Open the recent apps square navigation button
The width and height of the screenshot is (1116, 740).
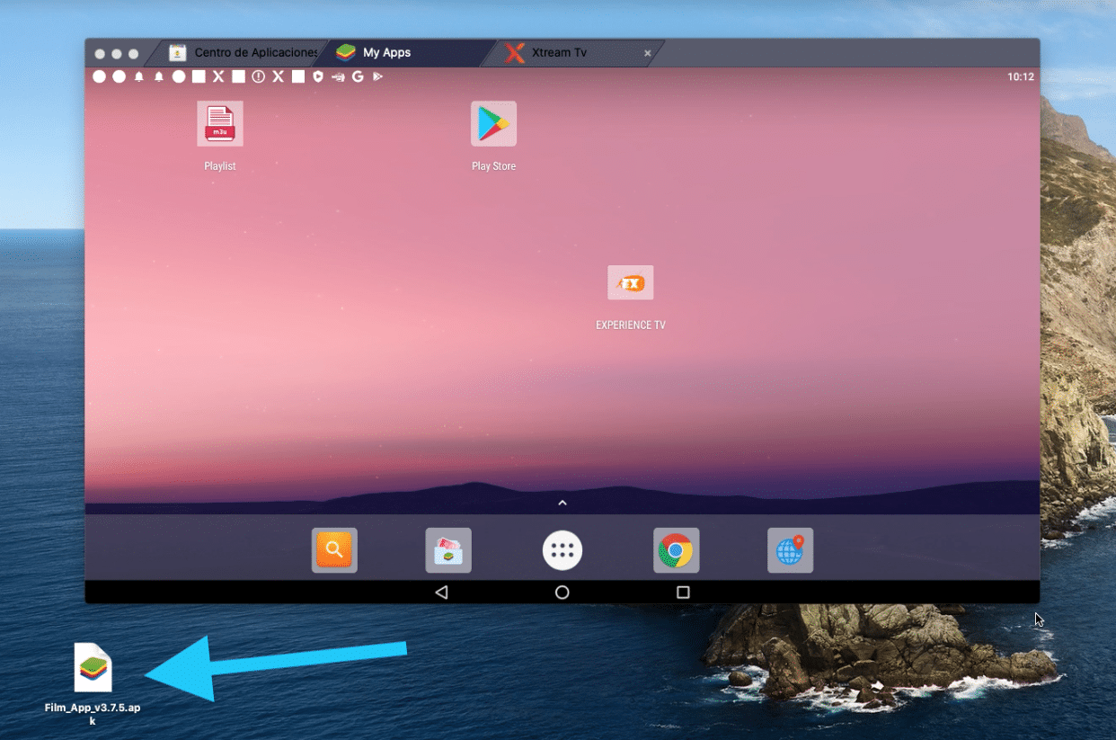pyautogui.click(x=682, y=593)
